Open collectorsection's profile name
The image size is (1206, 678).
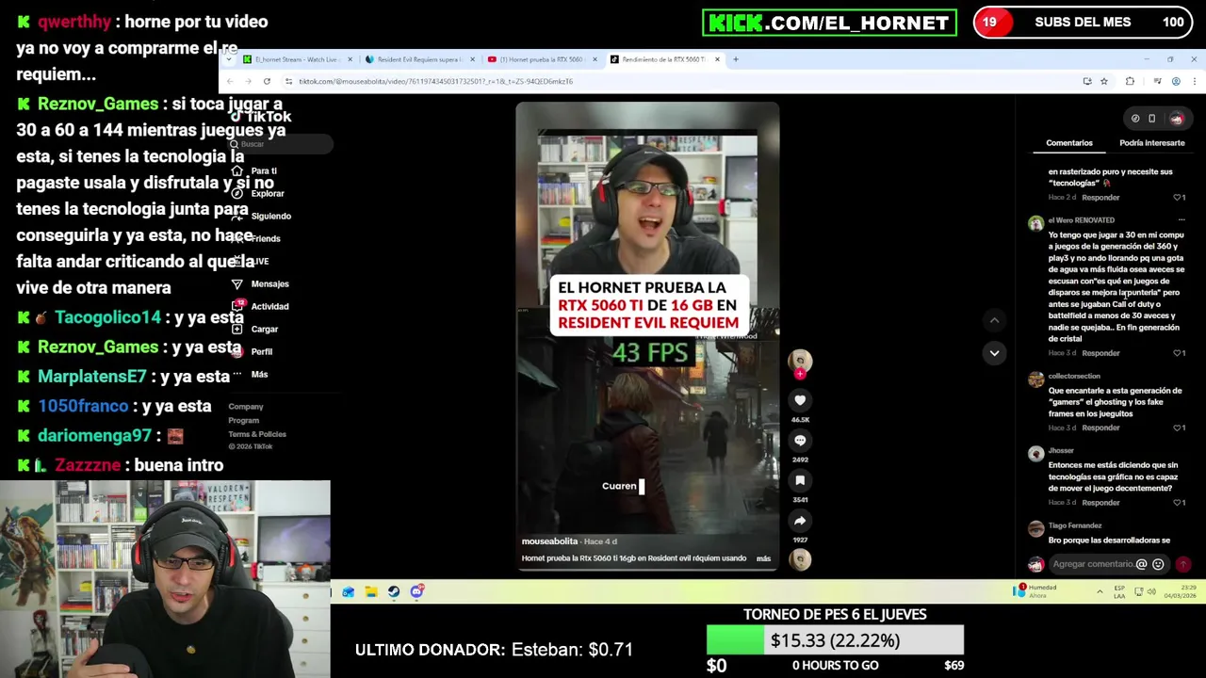[x=1073, y=376]
